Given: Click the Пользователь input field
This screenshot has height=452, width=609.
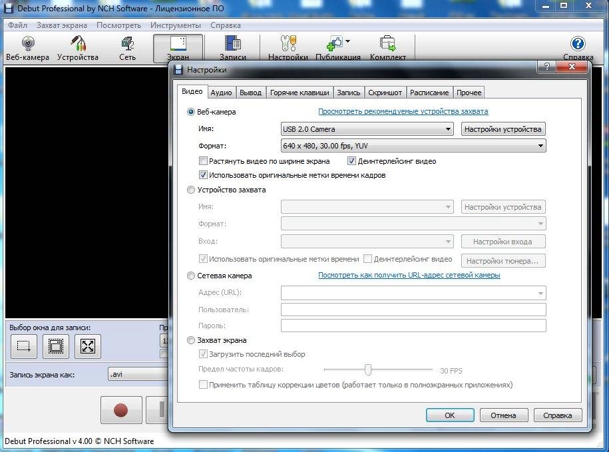Looking at the screenshot, I should click(413, 310).
